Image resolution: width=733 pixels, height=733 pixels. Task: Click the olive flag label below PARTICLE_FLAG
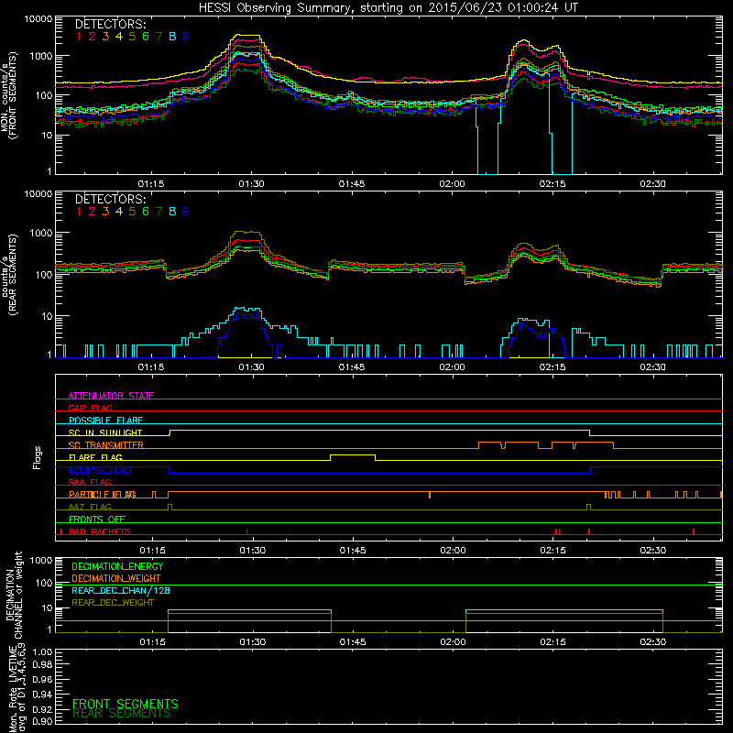(90, 507)
